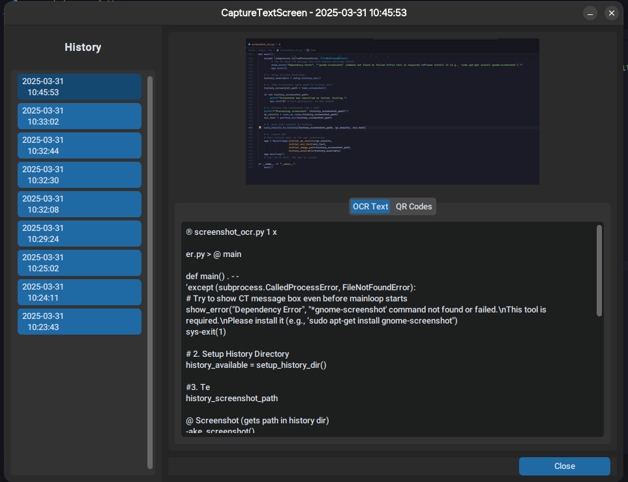628x482 pixels.
Task: Click the CaptureTextScreen window title bar
Action: click(x=314, y=13)
